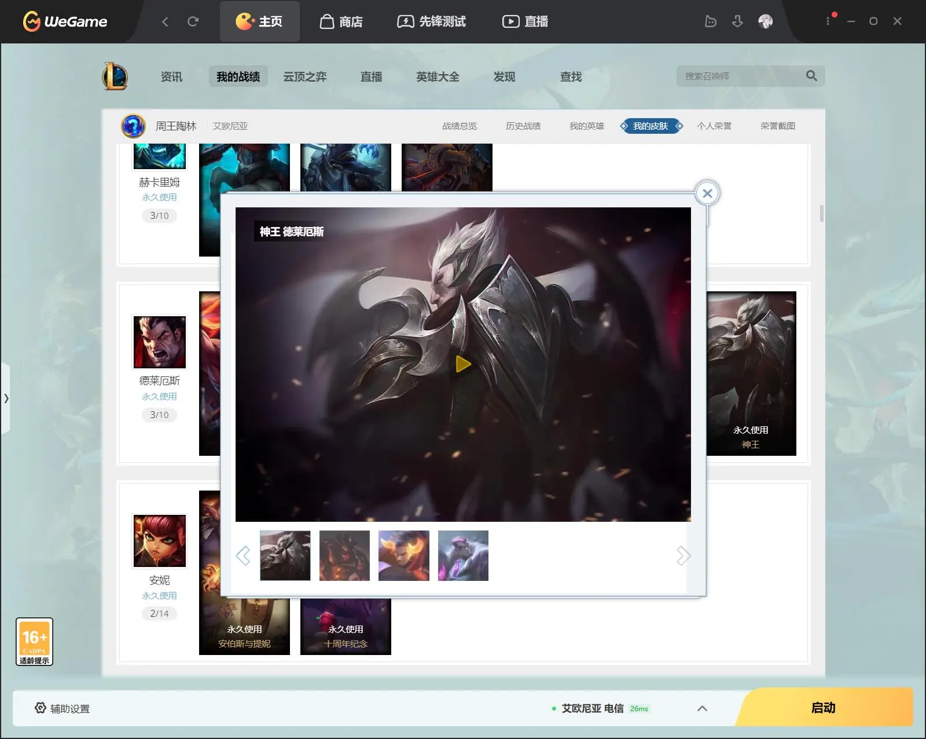Open the 十周年纪念 skin card
The height and width of the screenshot is (739, 926).
click(346, 628)
